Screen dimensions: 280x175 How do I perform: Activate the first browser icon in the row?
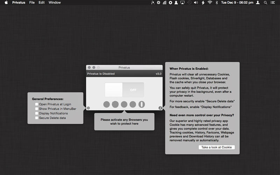106,104
